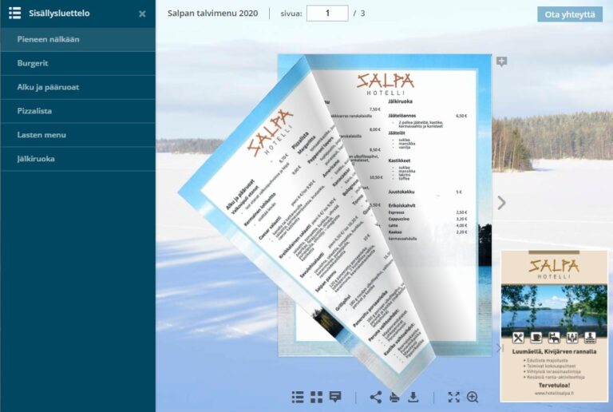This screenshot has width=613, height=412.
Task: Open the Lasten menu entry
Action: tap(77, 135)
